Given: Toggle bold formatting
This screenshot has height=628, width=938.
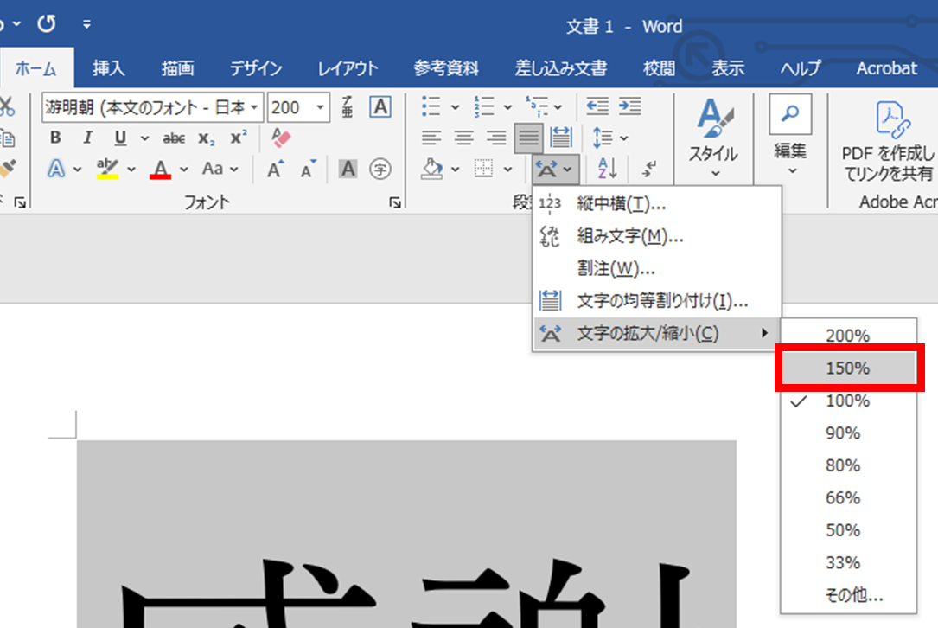Looking at the screenshot, I should coord(54,138).
